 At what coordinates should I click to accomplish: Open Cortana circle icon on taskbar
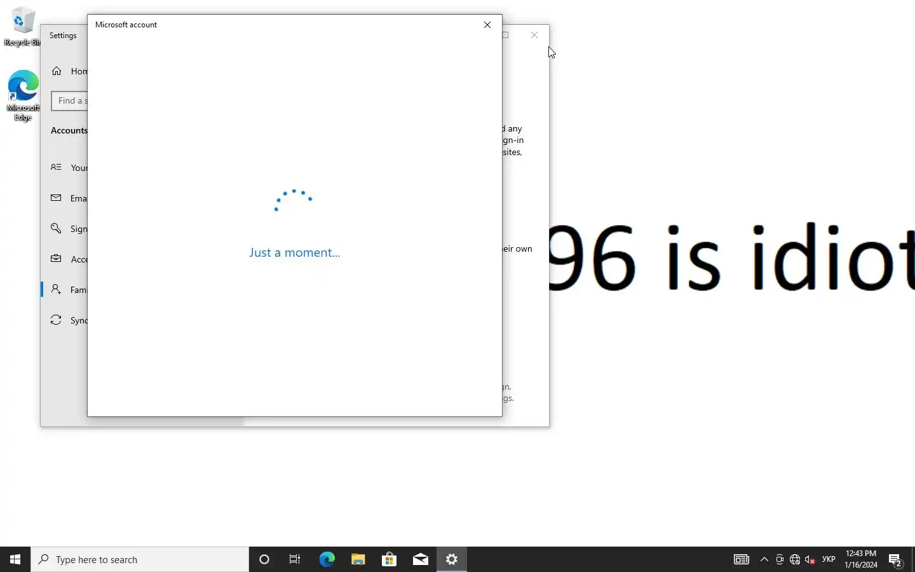264,559
